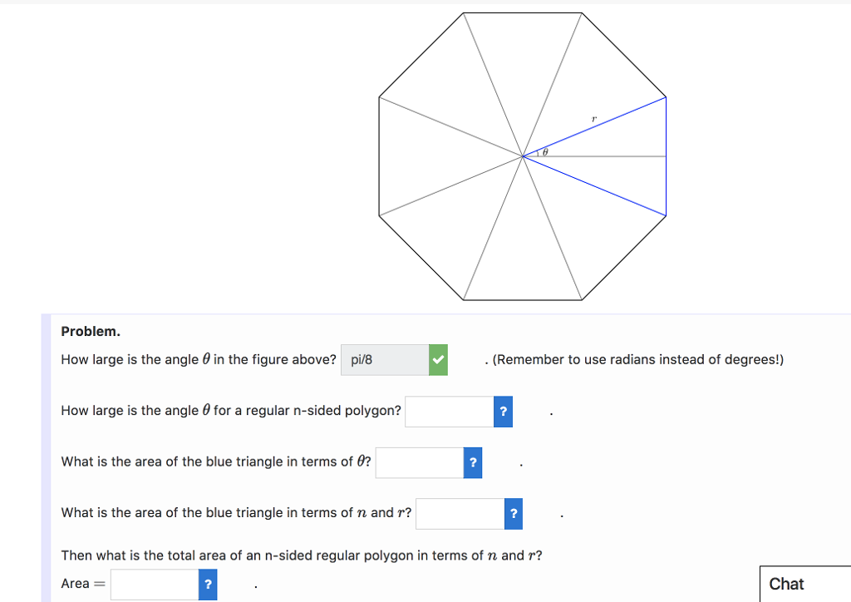The height and width of the screenshot is (602, 851).
Task: Open the Chat panel
Action: tap(785, 584)
